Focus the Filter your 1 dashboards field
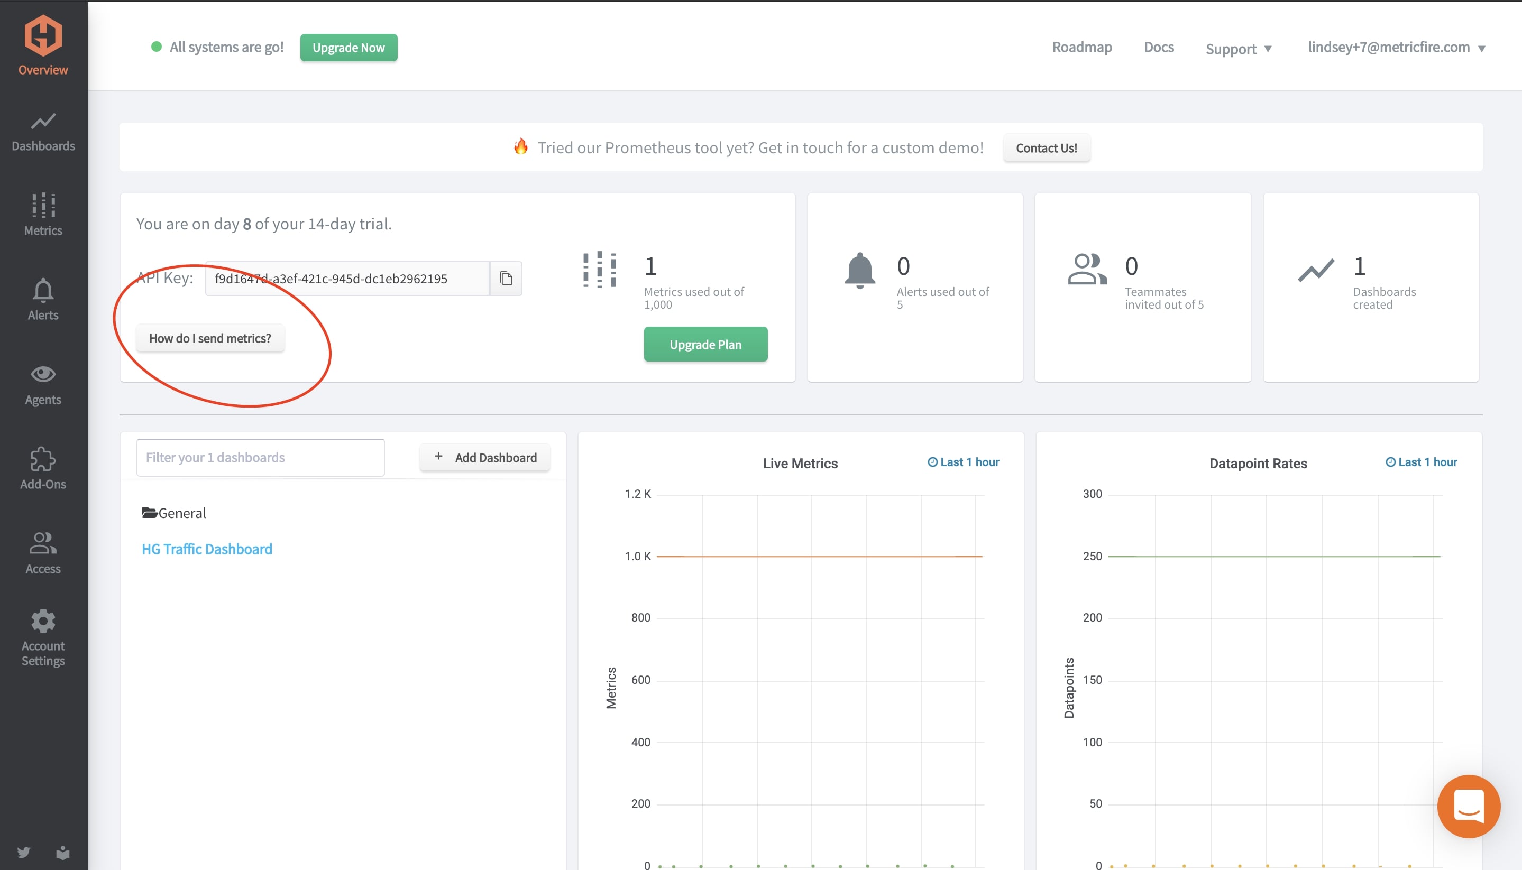This screenshot has height=870, width=1522. 260,458
